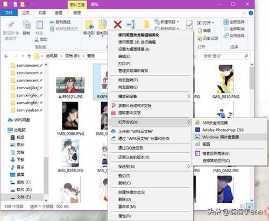Click the large thumbnails view toggle in status bar
269x221 pixels.
[x=250, y=206]
